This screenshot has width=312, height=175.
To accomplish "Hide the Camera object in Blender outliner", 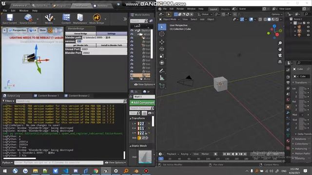I will 308,27.
